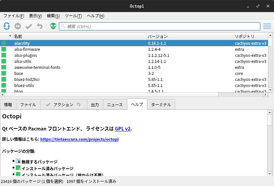Click help panel scrollbar up arrow

[x=270, y=112]
